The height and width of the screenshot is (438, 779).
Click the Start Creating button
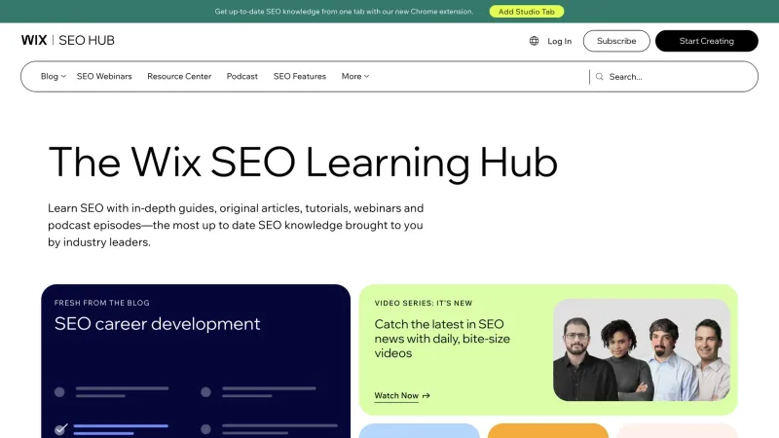[707, 41]
